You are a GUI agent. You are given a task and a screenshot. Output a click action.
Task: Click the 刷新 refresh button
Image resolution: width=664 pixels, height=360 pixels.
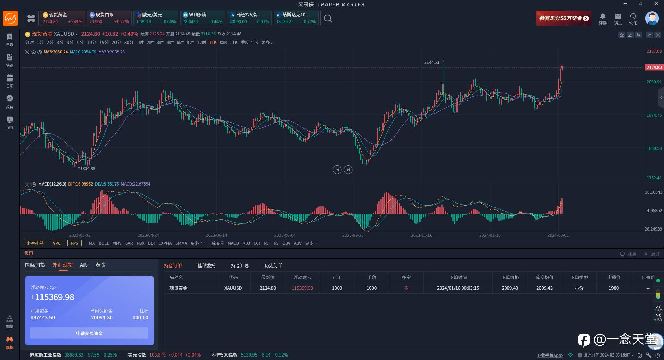pos(628,254)
